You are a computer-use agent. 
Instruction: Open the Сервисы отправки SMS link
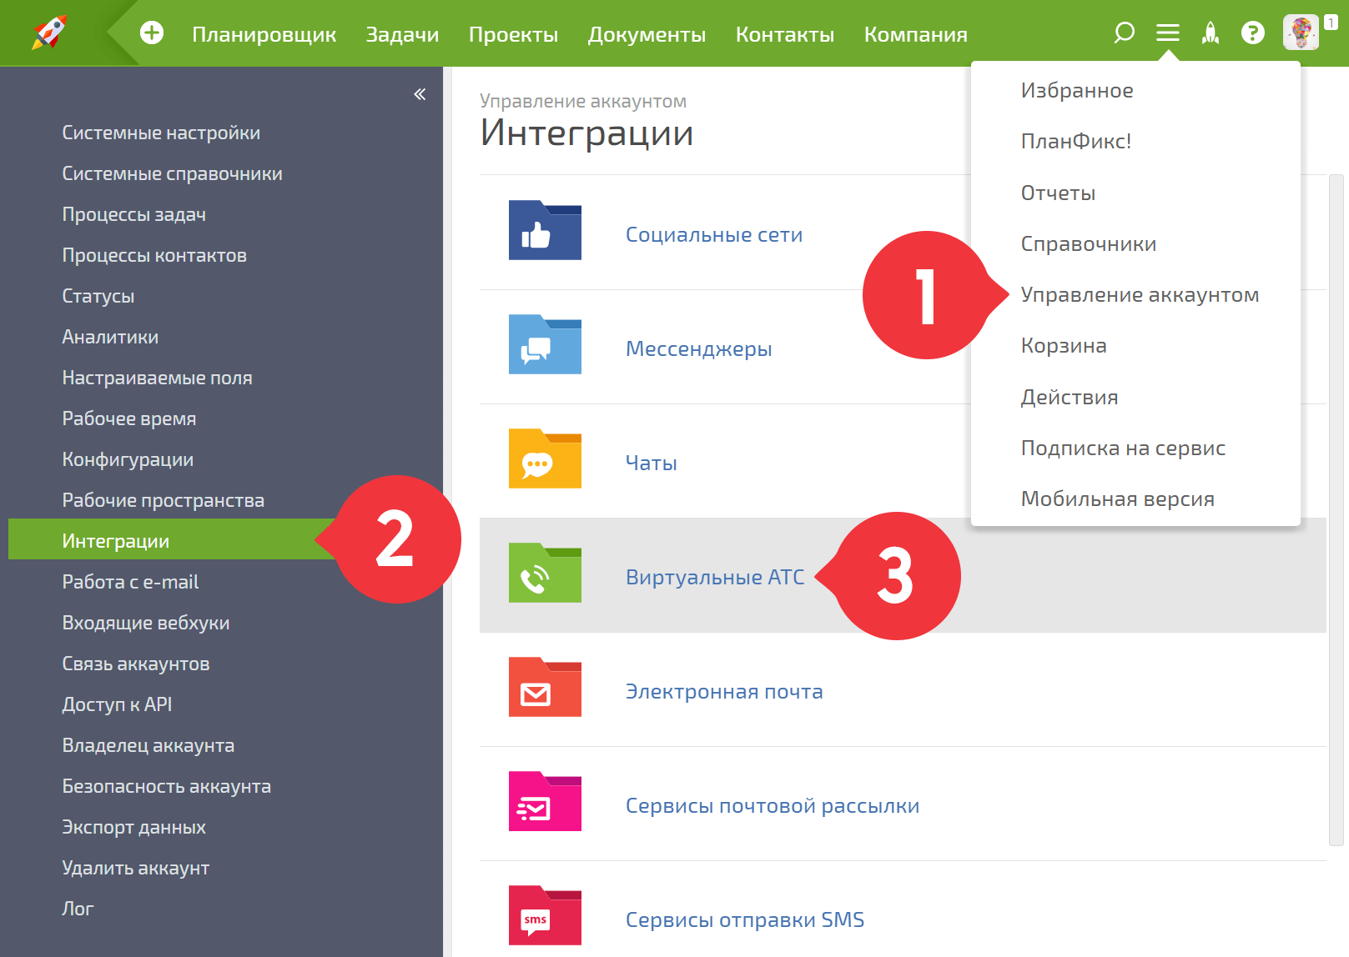[744, 920]
